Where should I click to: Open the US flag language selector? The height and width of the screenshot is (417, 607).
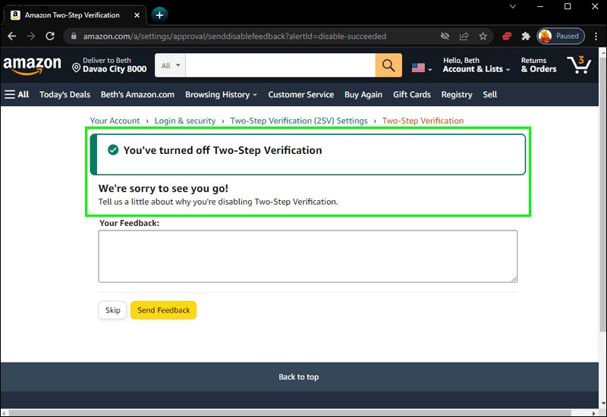tap(422, 68)
